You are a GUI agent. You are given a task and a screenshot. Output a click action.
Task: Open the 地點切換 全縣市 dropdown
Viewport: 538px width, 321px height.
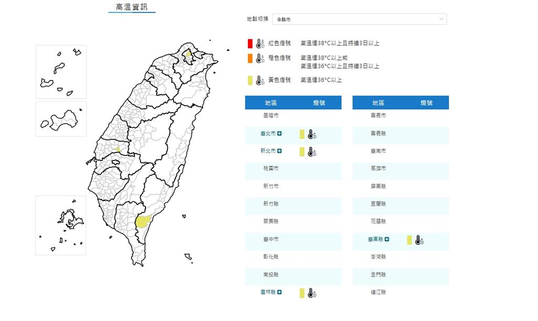359,19
